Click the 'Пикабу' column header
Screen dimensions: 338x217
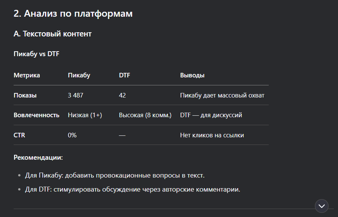79,75
